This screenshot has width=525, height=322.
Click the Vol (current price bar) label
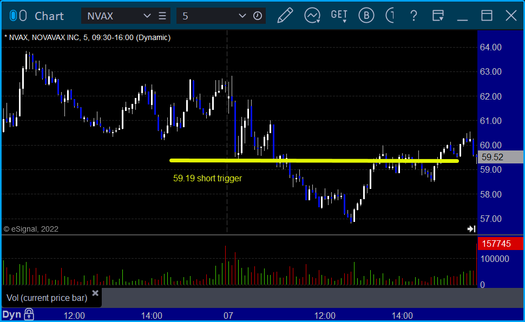pyautogui.click(x=47, y=298)
